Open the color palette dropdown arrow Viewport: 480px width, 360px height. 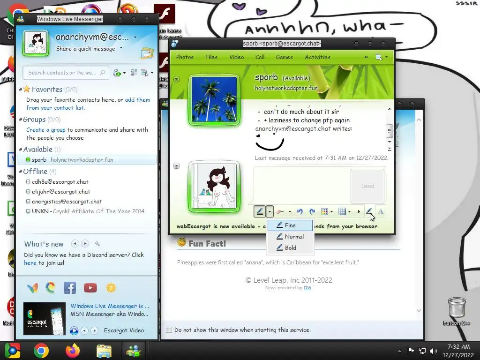point(331,211)
